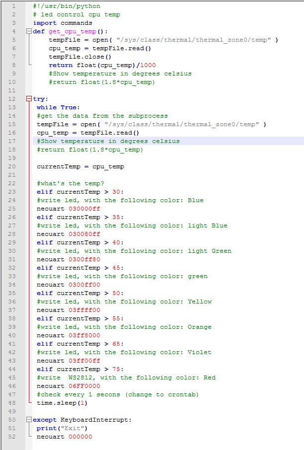Click the hex value '03ff00ff'
Screen dimensions: 304x450
click(84, 361)
